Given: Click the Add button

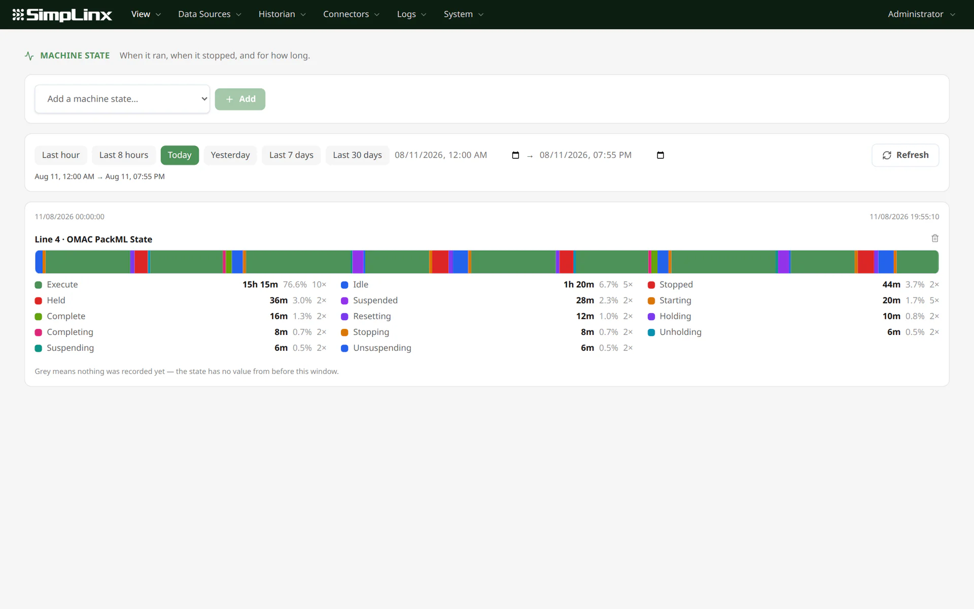Looking at the screenshot, I should tap(240, 99).
